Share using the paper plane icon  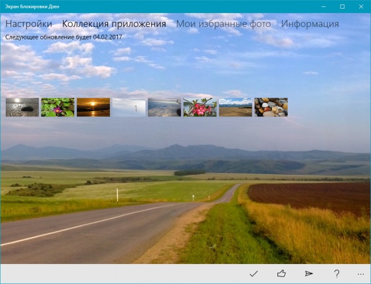[309, 274]
